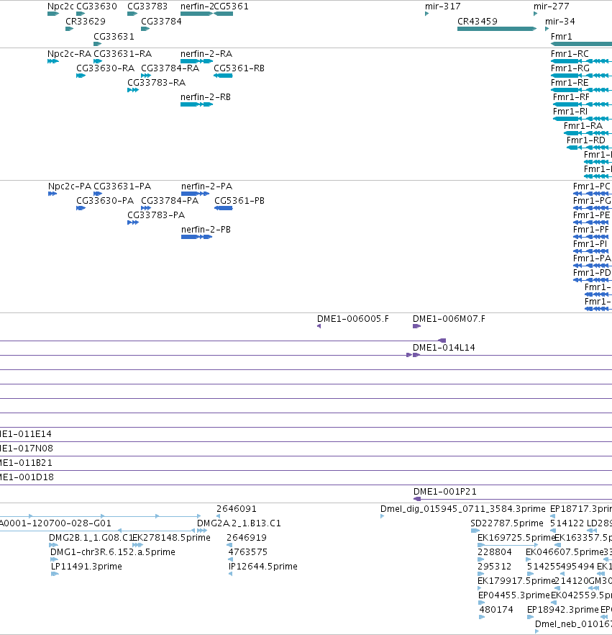Screen dimensions: 612x635
Task: Click the CG5361-RB transcript glyph
Action: pyautogui.click(x=223, y=76)
